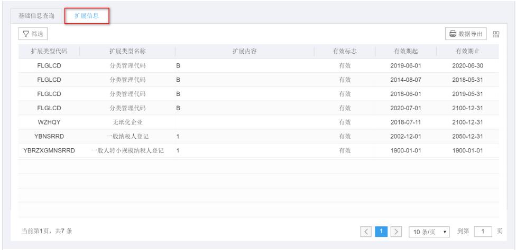
Task: Click the 数据导出 export button
Action: click(x=466, y=34)
